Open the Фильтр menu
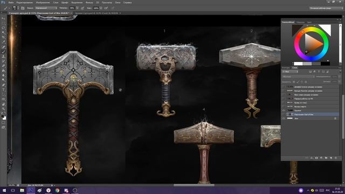 (x=89, y=2)
